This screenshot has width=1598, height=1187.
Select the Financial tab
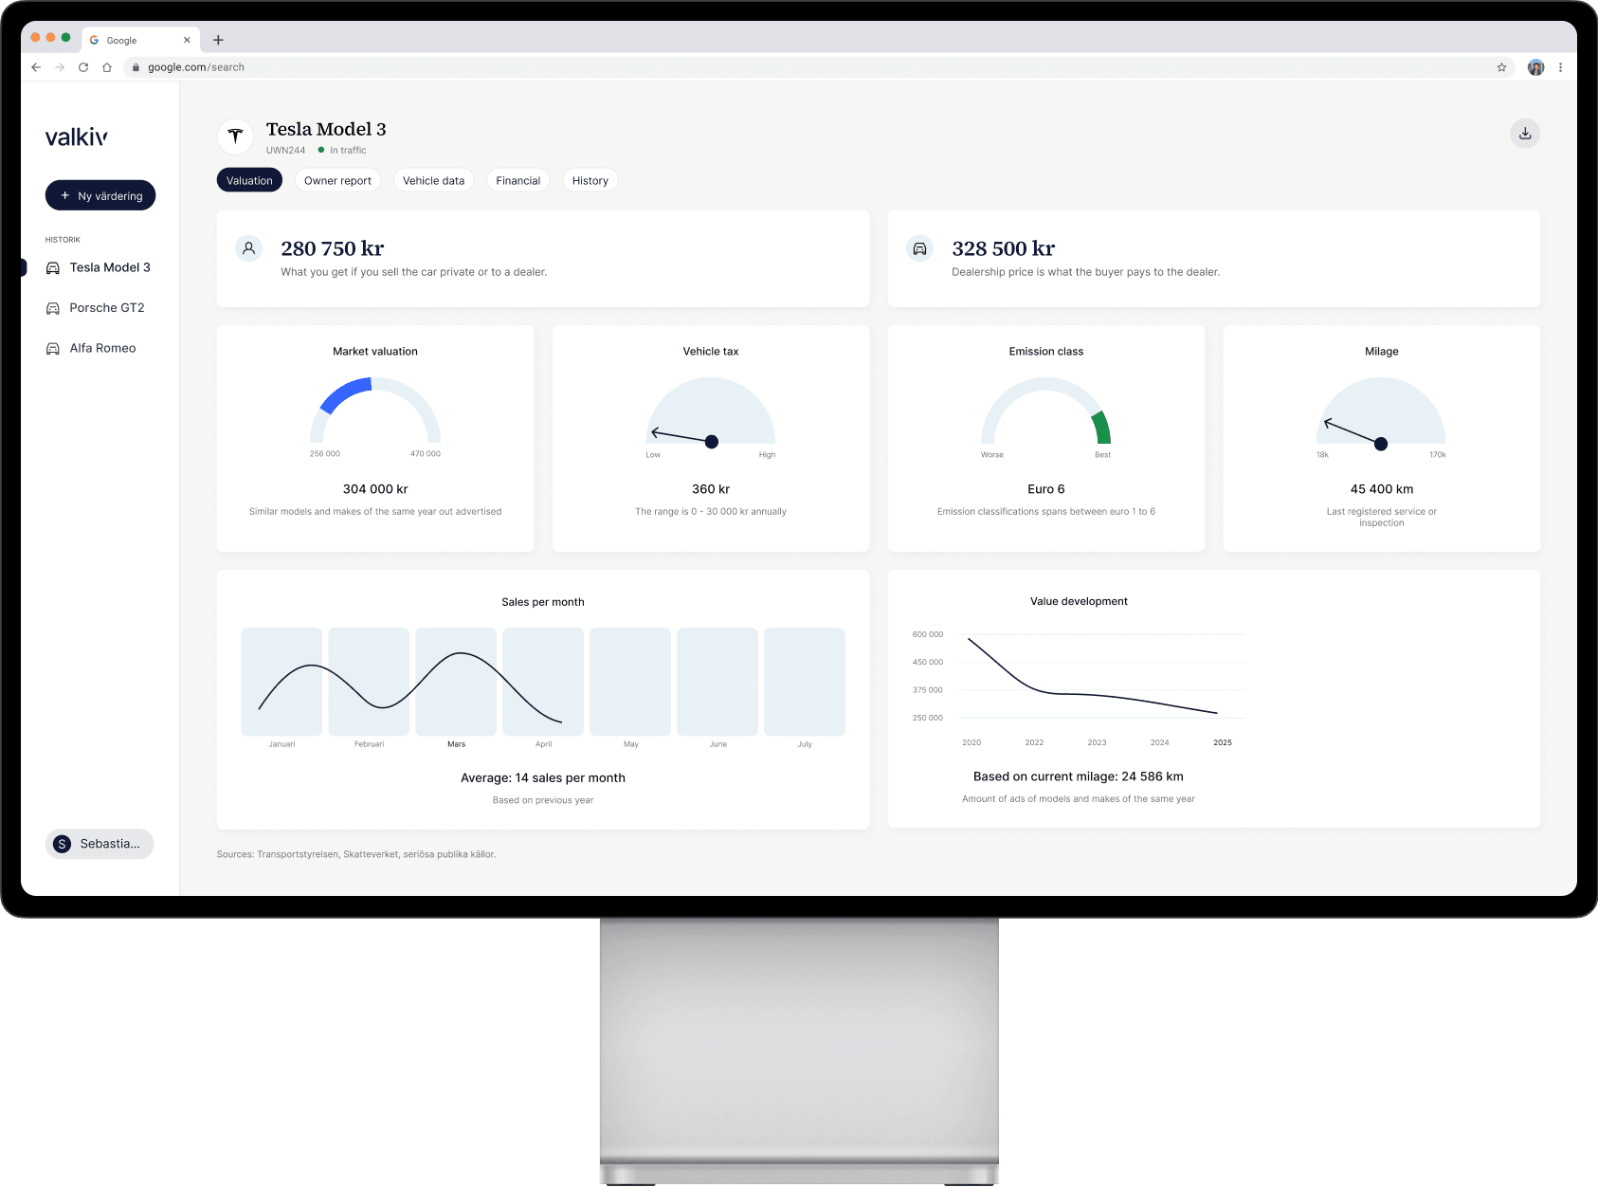(518, 180)
